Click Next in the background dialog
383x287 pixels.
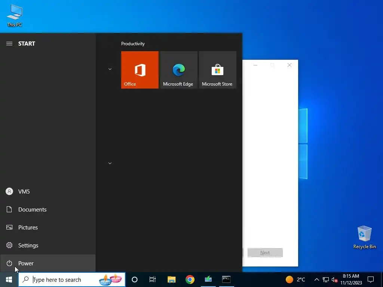click(265, 253)
